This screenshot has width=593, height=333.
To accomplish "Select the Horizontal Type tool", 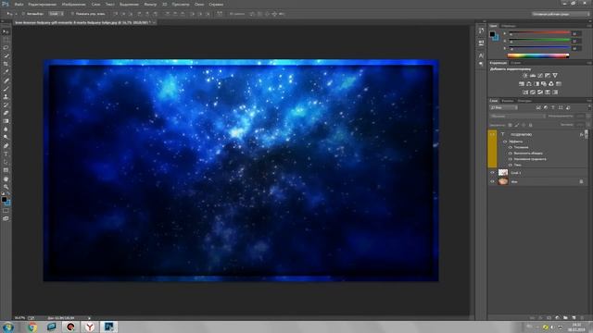I will click(x=6, y=154).
